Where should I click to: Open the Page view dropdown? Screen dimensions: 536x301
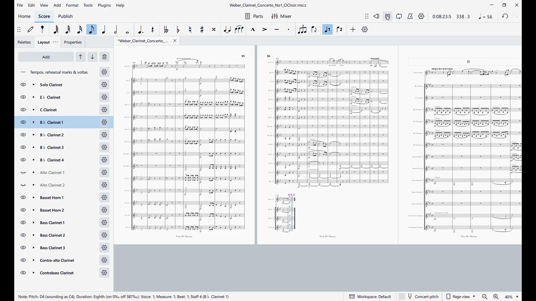[461, 296]
